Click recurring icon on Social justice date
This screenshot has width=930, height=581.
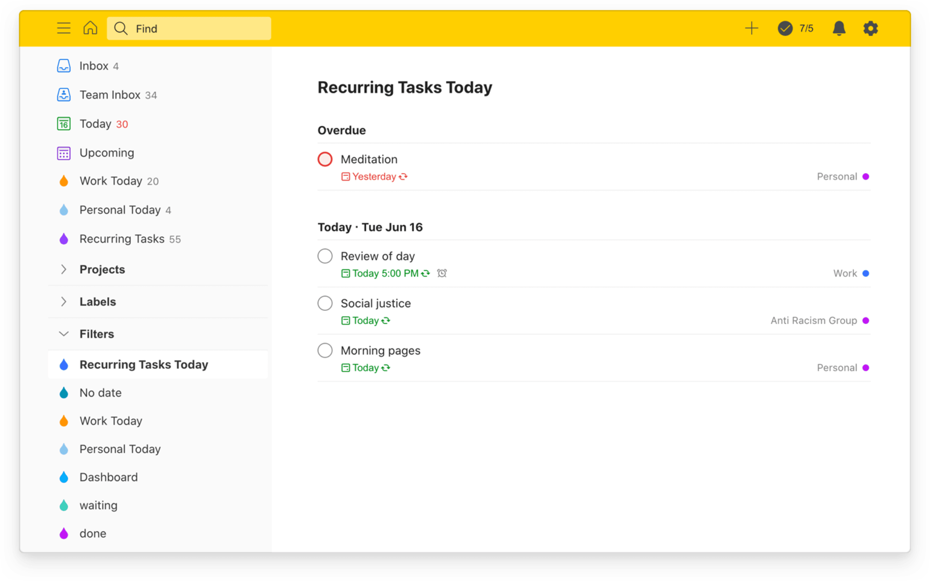[x=385, y=320]
